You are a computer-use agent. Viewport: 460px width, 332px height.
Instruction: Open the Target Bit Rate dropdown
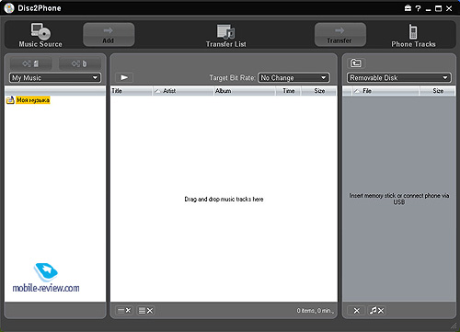(293, 78)
